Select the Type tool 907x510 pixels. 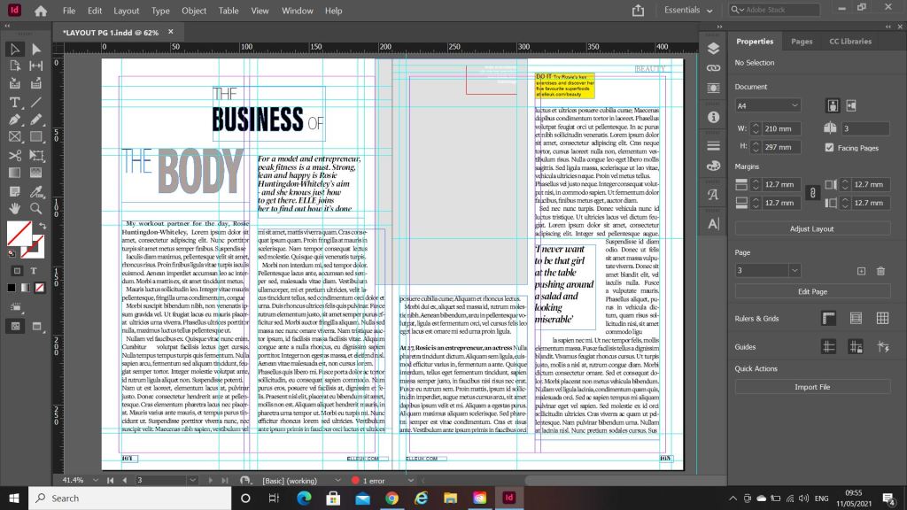(x=15, y=102)
